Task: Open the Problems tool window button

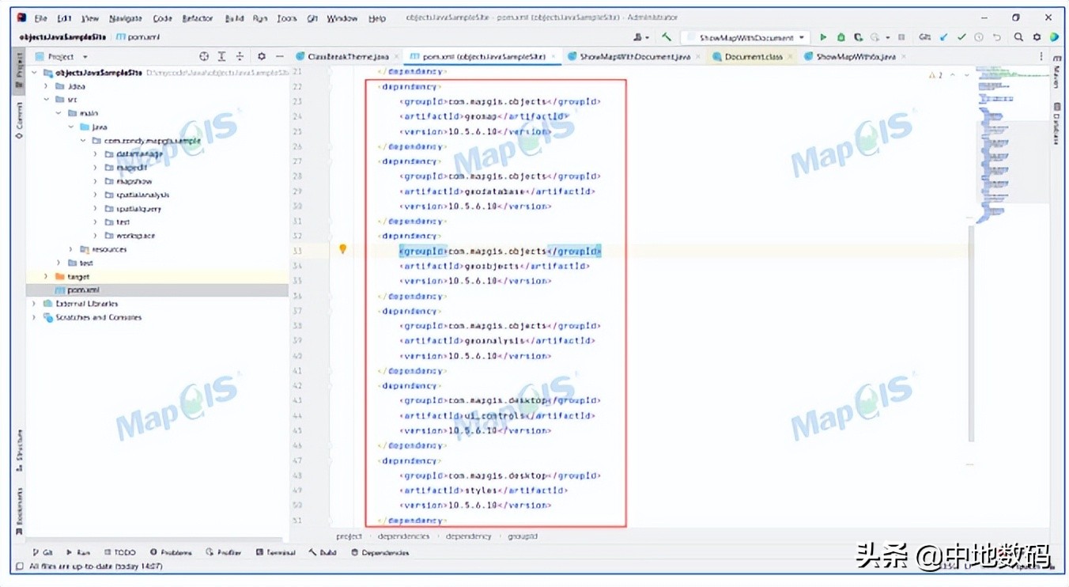Action: pyautogui.click(x=171, y=552)
